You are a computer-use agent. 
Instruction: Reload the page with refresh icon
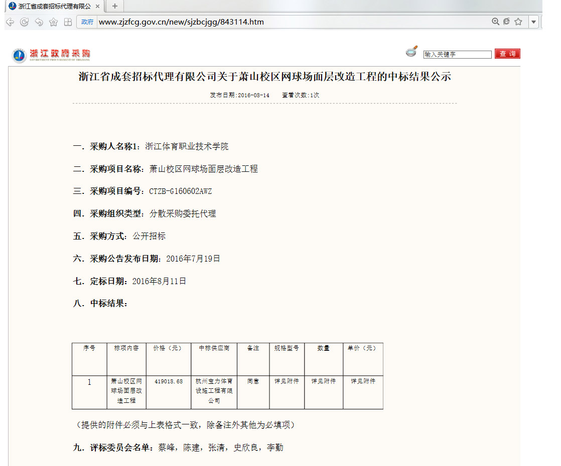pos(24,22)
